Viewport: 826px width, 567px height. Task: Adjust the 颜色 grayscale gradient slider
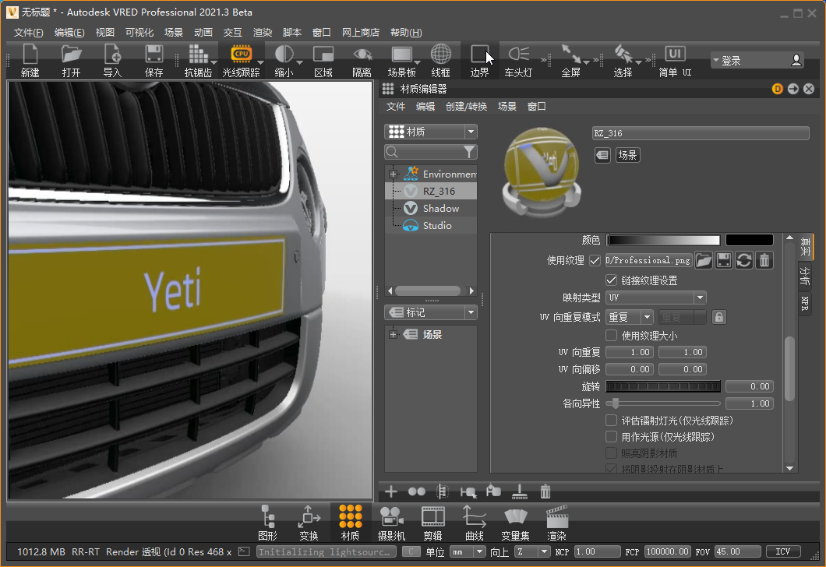pos(663,240)
